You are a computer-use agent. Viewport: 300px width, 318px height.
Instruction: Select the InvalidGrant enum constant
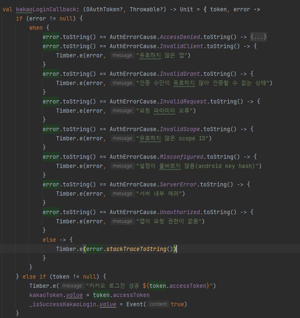180,74
